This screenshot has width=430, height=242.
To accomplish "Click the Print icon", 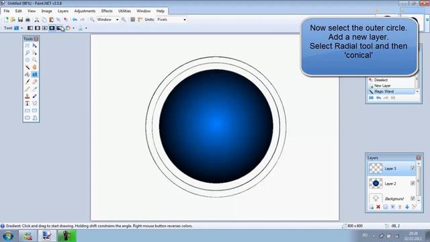I will click(x=28, y=19).
